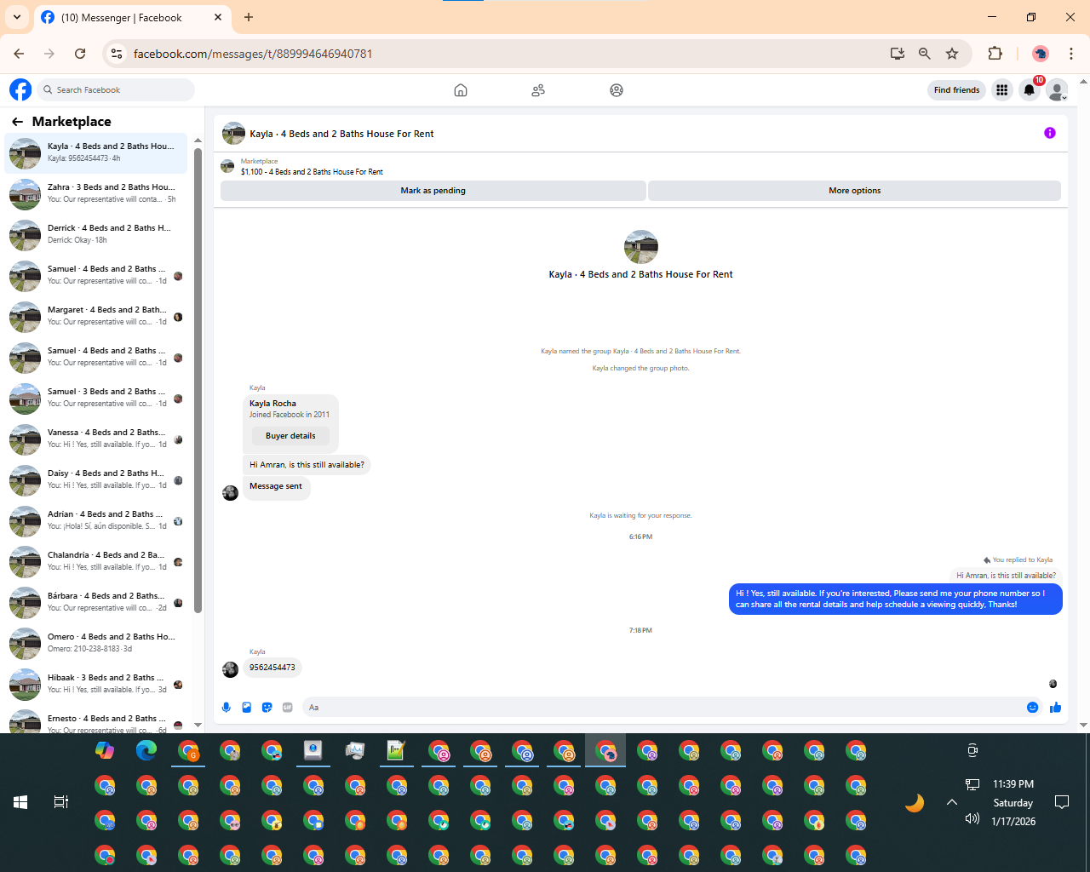Type in the Search Facebook field
The image size is (1090, 872).
tap(116, 89)
